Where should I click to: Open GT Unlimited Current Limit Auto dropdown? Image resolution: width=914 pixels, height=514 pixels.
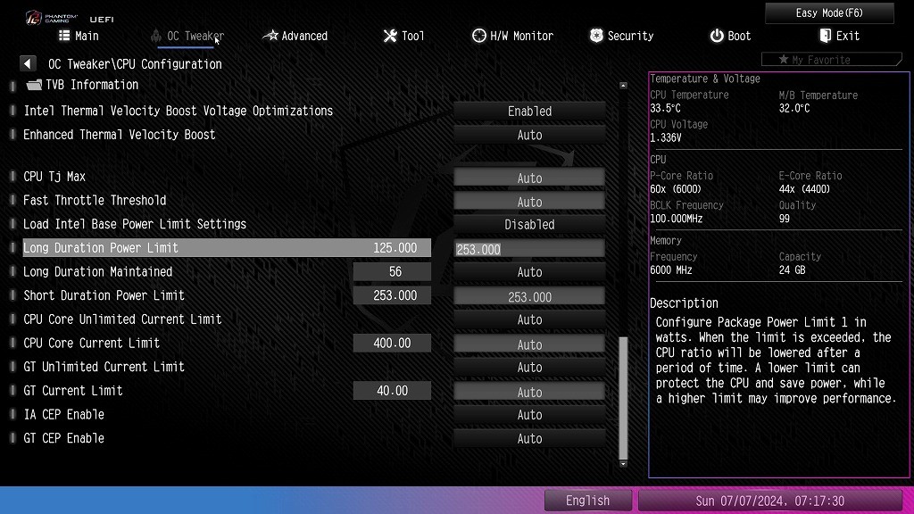pyautogui.click(x=529, y=368)
